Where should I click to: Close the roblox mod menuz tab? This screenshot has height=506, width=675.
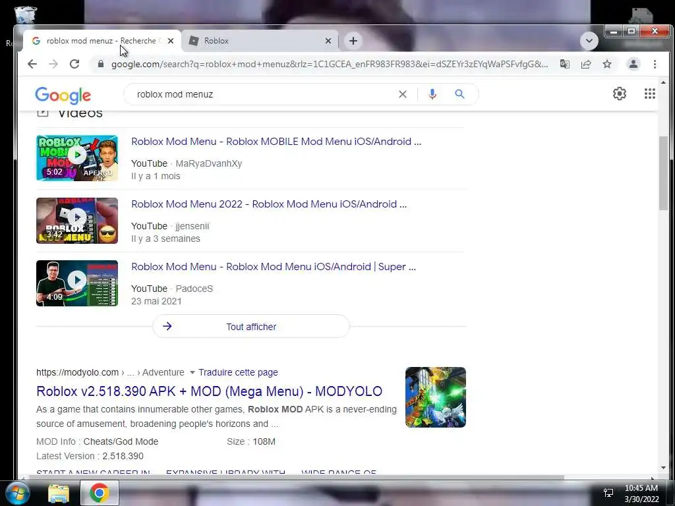pos(171,41)
